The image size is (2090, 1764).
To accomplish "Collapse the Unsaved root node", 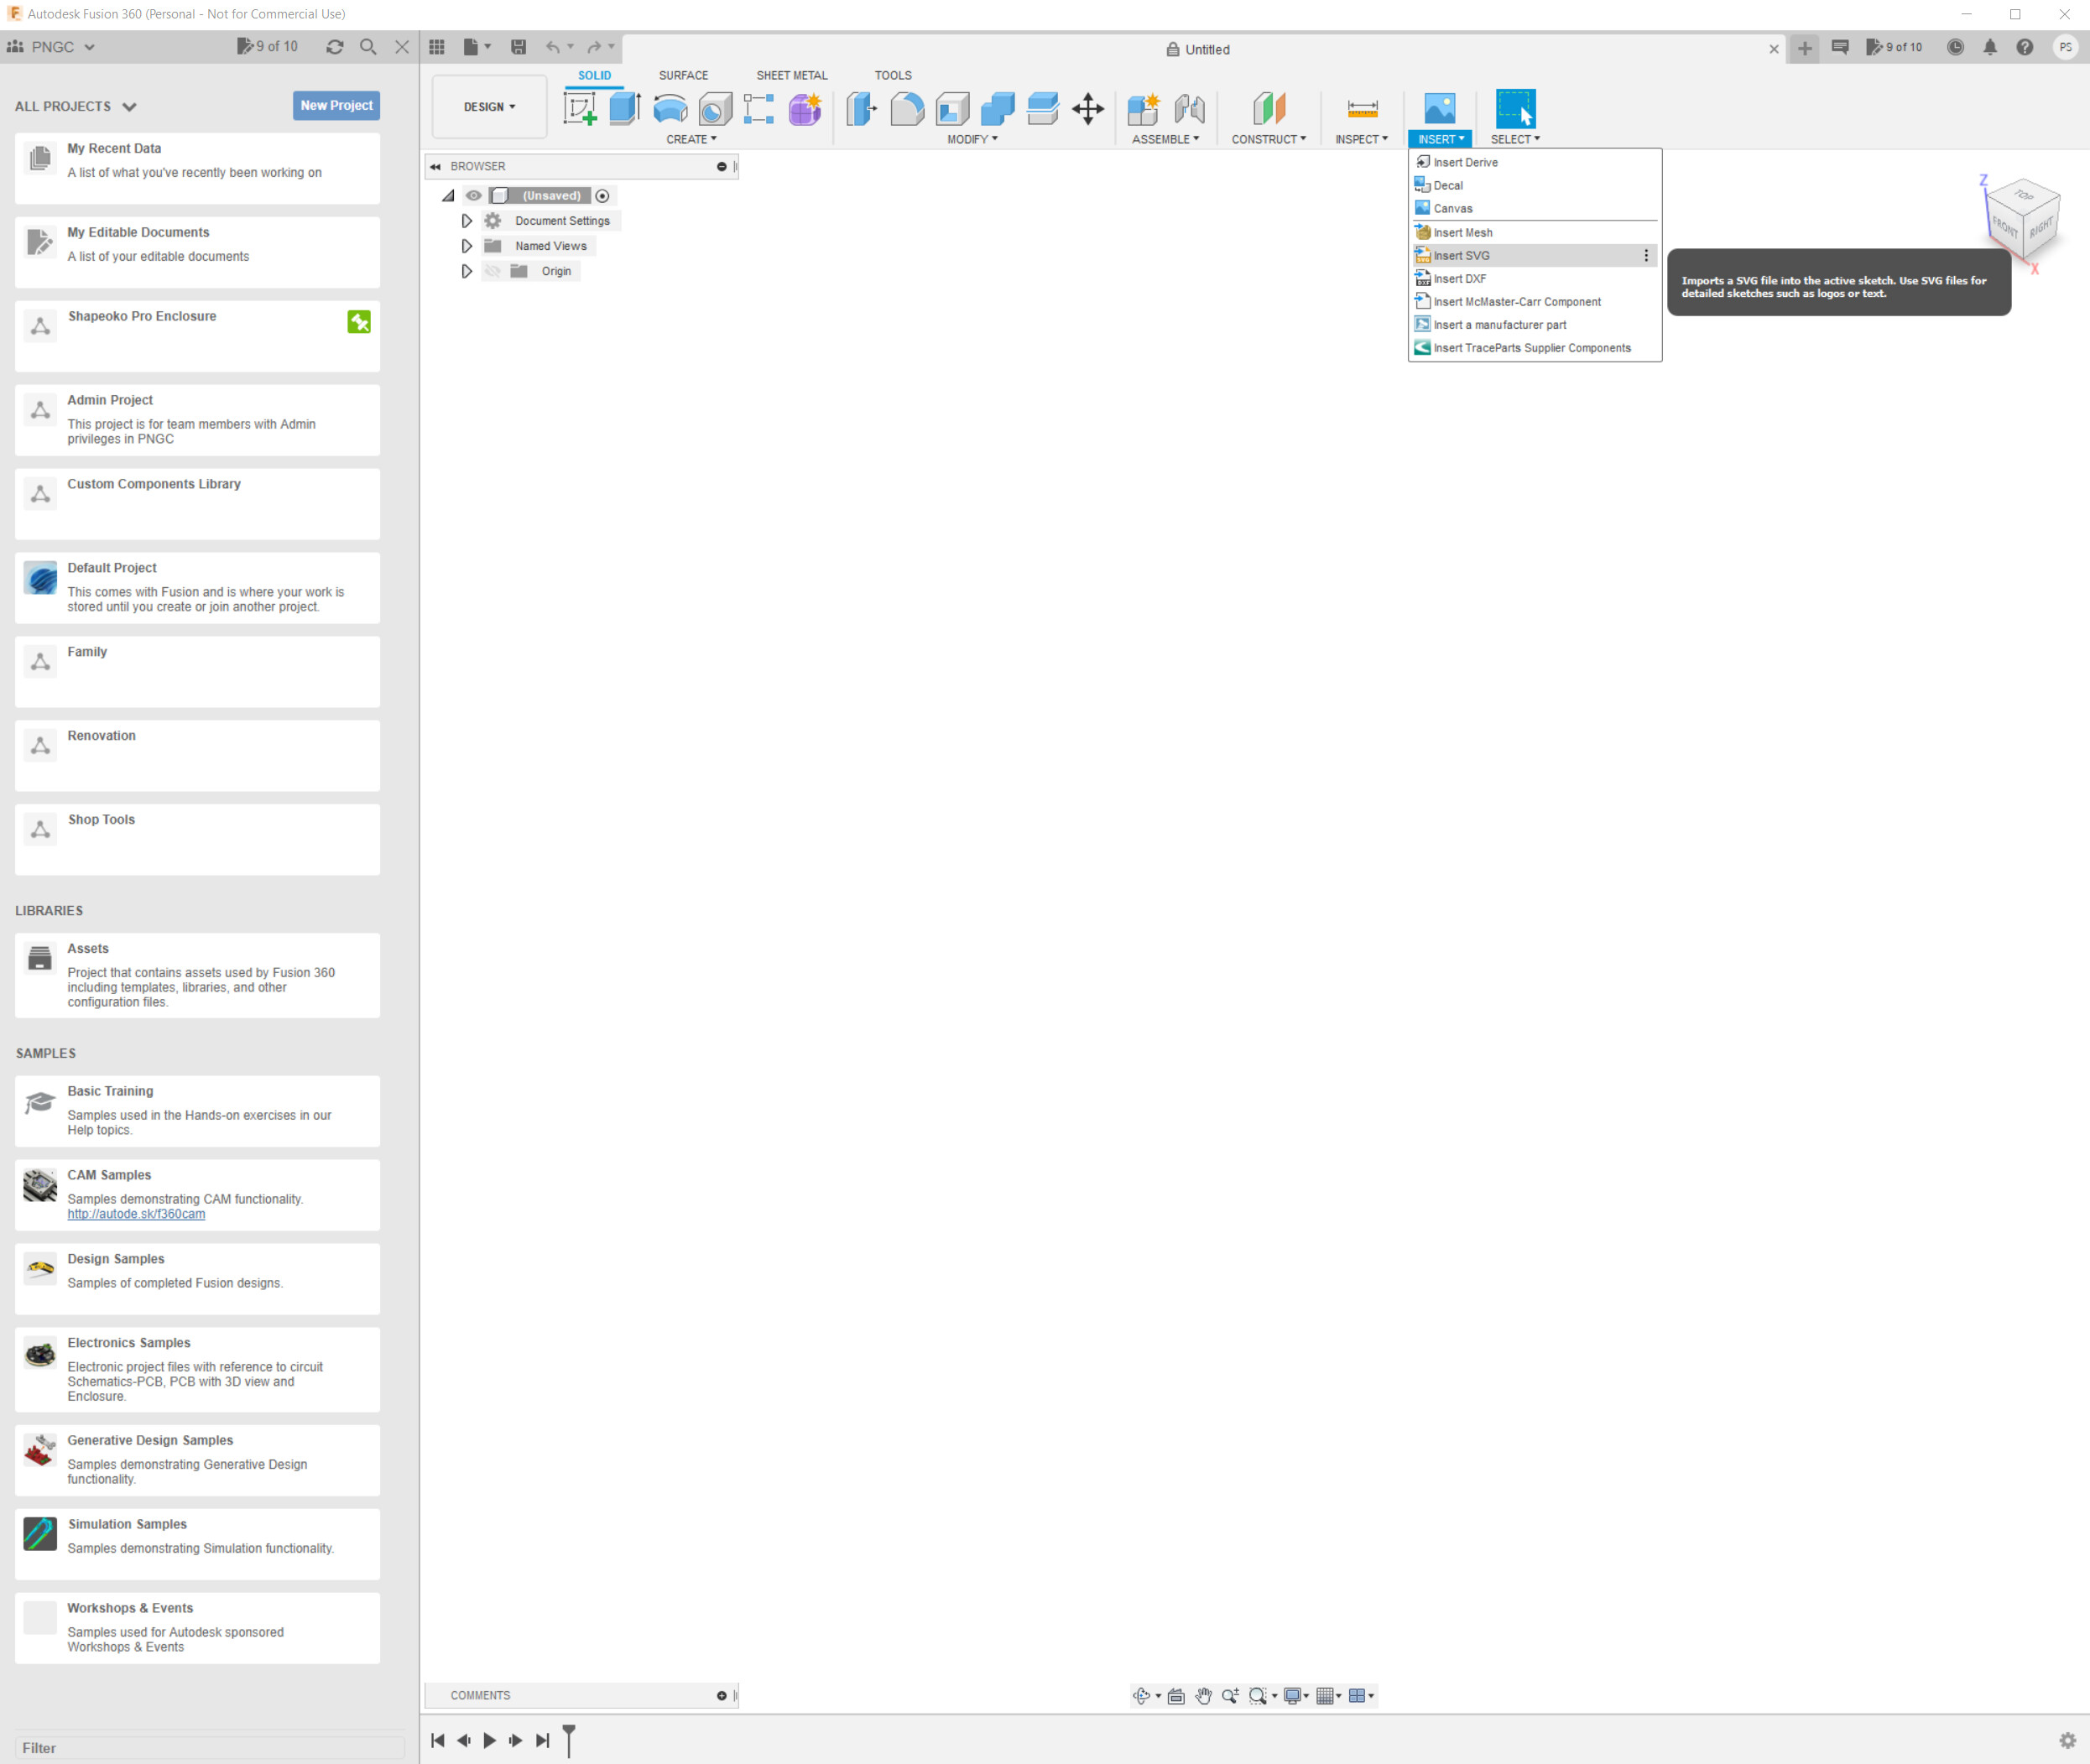I will (448, 196).
